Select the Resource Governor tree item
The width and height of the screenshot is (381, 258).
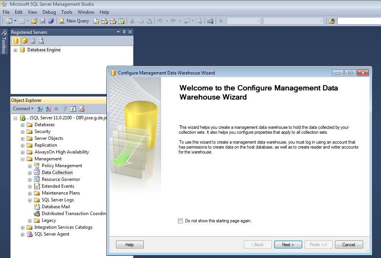pyautogui.click(x=61, y=179)
